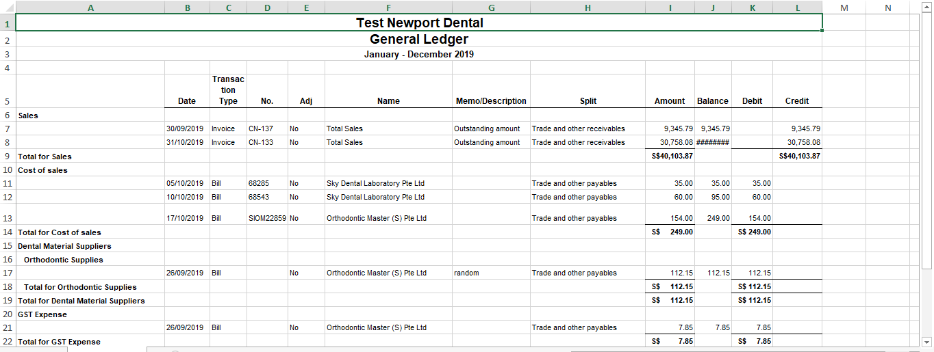
Task: Click the vertical scrollbar down arrow
Action: pos(927,342)
